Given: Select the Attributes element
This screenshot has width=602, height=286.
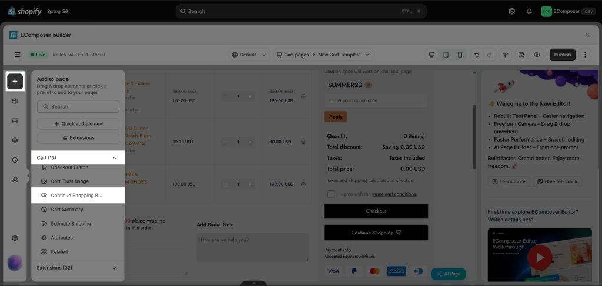Looking at the screenshot, I should (78, 238).
